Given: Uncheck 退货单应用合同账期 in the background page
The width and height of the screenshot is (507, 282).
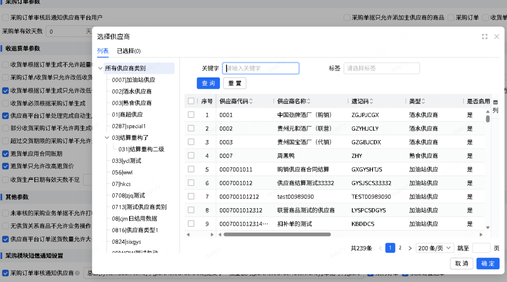Looking at the screenshot, I should pos(6,154).
